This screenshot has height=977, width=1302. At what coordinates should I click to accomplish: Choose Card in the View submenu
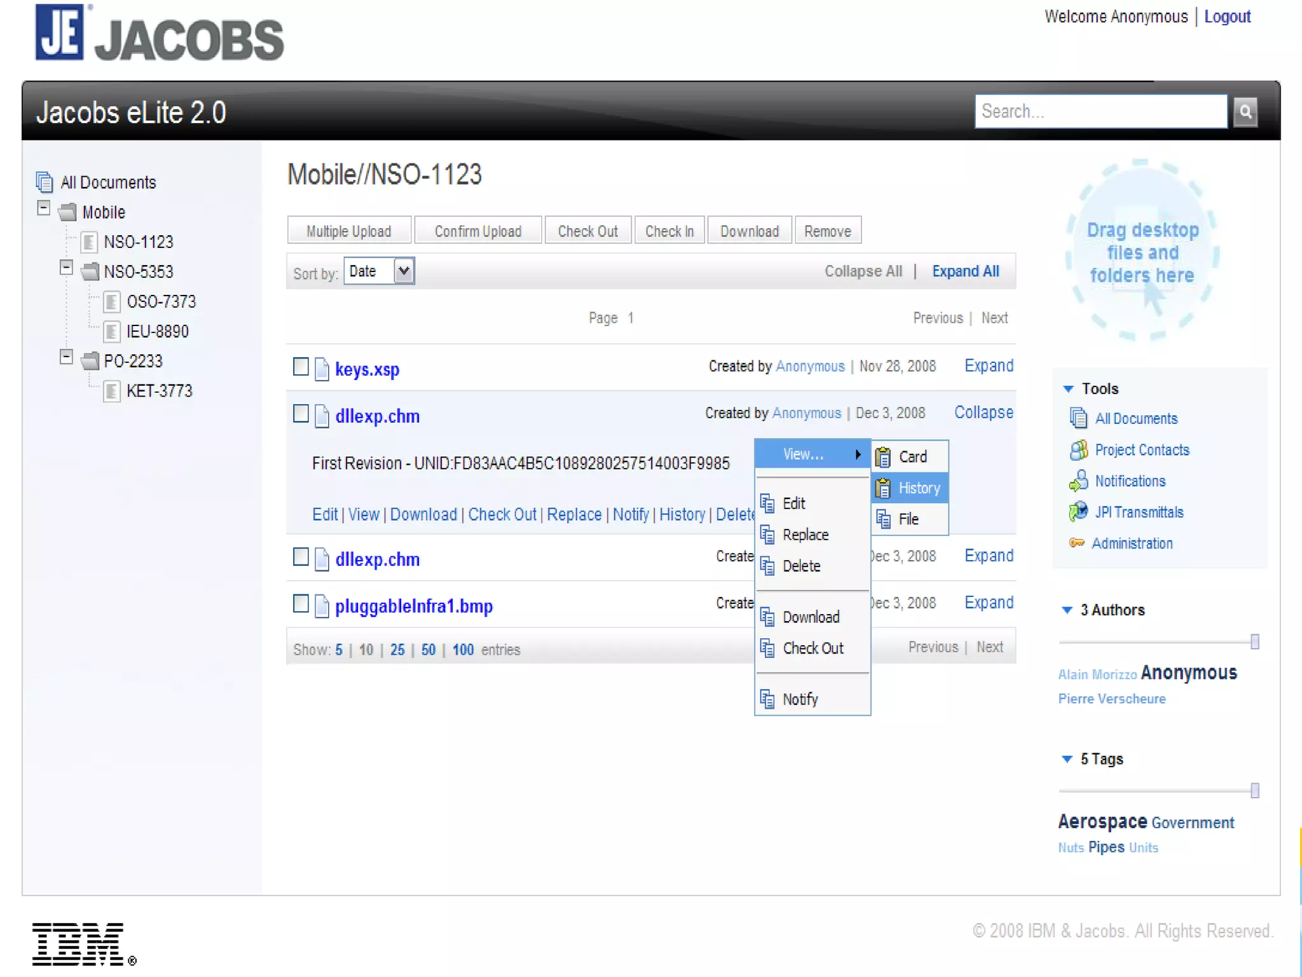pos(910,456)
